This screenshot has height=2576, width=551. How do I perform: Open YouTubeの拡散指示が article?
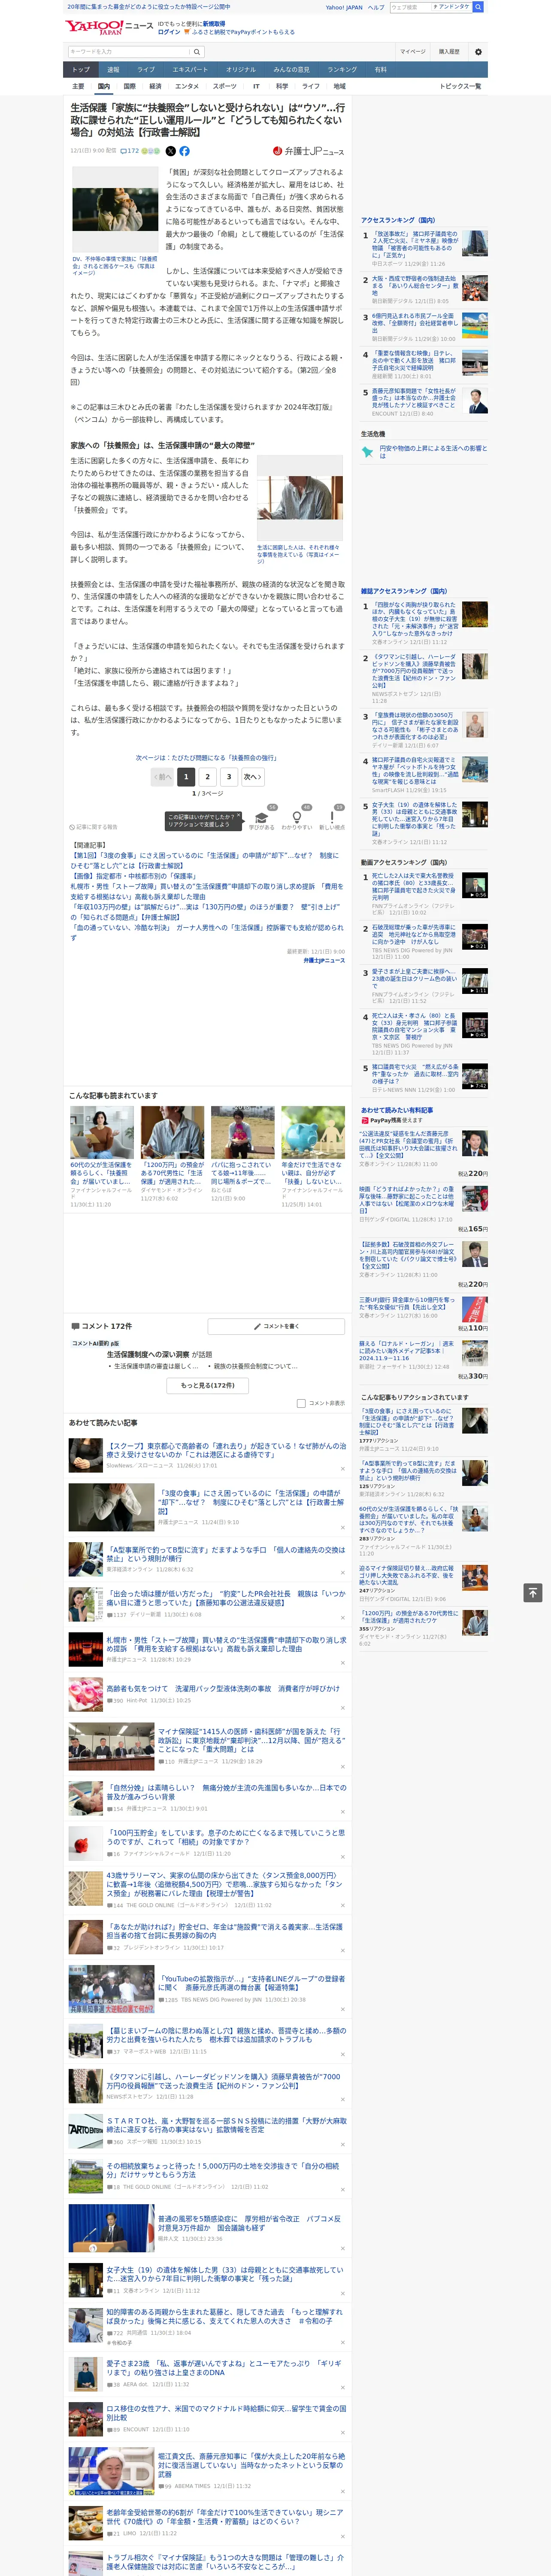click(252, 1983)
